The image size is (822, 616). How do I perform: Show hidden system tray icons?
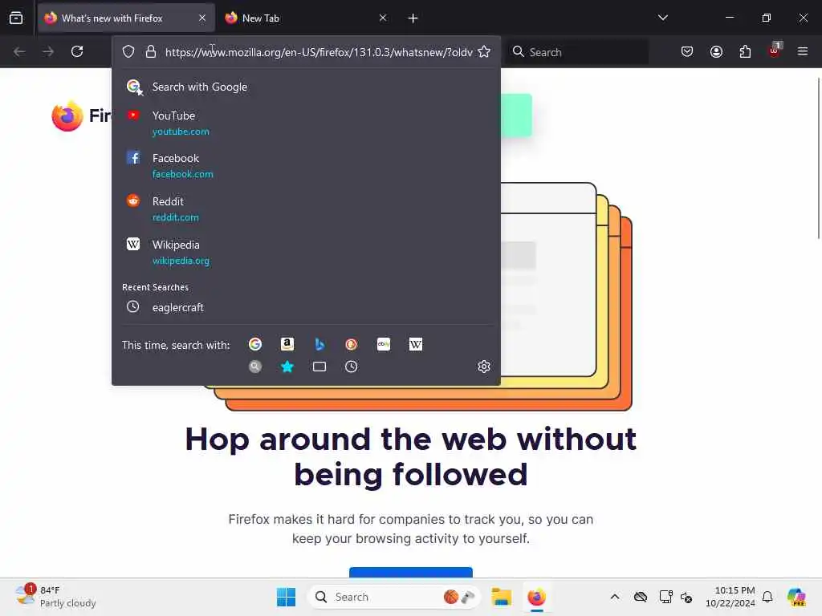click(615, 597)
